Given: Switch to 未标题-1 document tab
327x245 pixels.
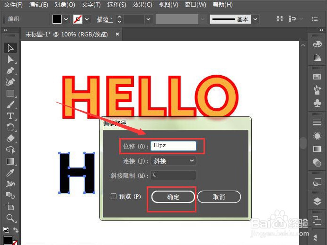Looking at the screenshot, I should click(67, 34).
